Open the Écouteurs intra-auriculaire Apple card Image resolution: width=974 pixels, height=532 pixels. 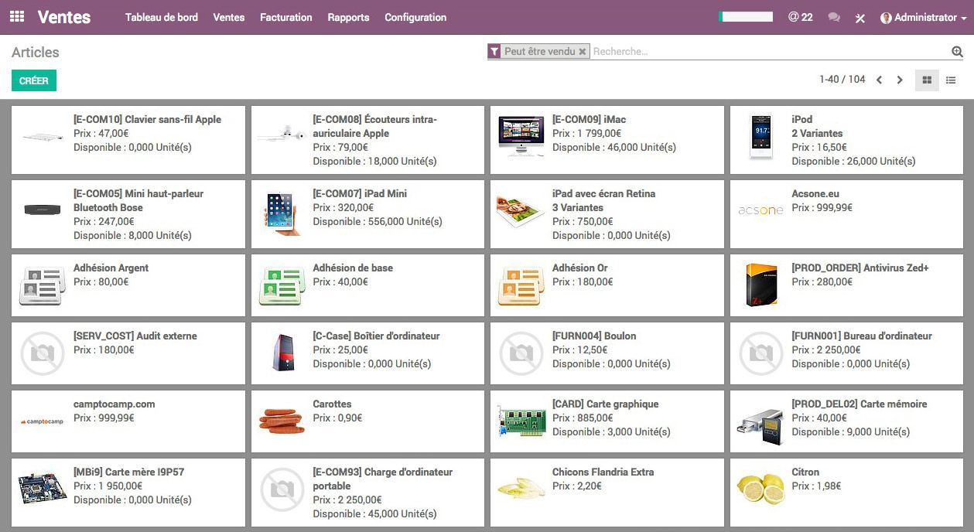click(367, 140)
